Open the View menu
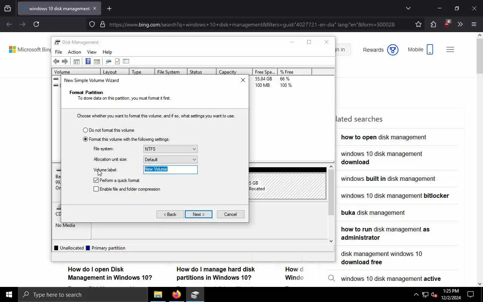 [92, 52]
